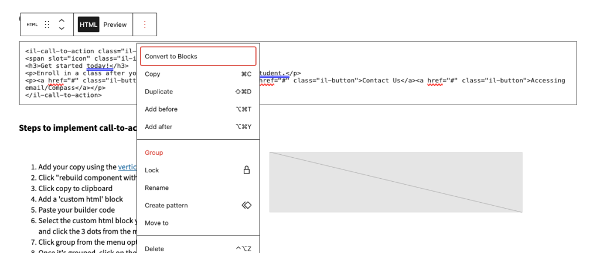Click step 4 'Add a custom html block'
This screenshot has width=600, height=253.
point(80,199)
